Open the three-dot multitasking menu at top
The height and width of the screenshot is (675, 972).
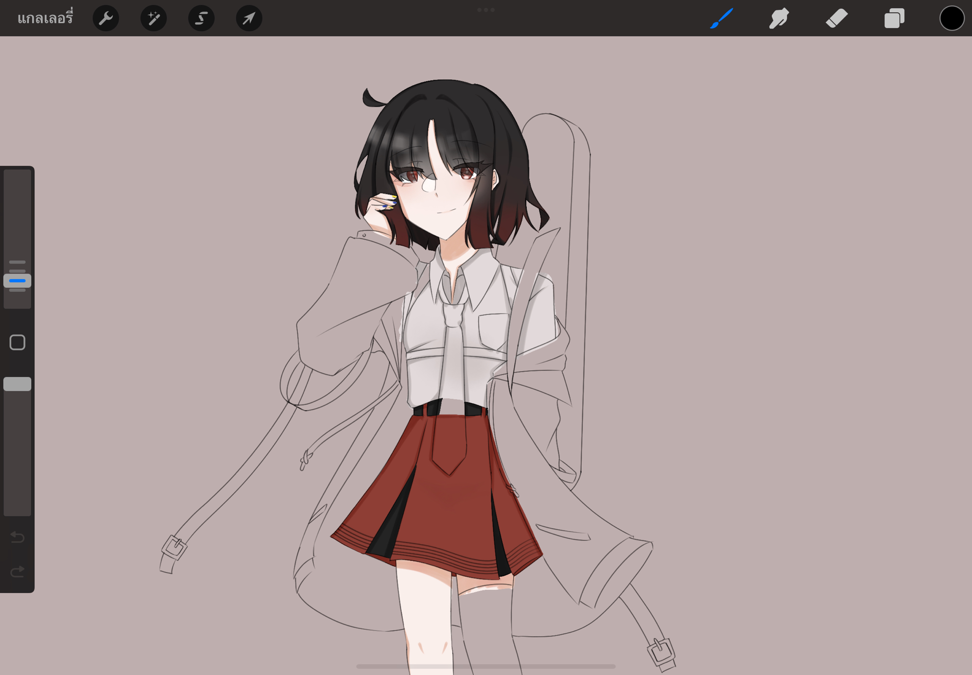486,10
